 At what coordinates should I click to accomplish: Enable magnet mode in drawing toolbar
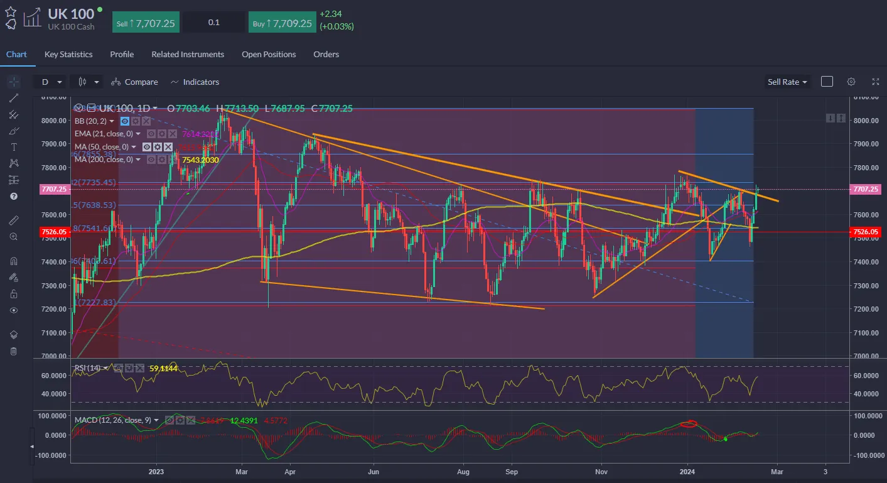click(13, 261)
